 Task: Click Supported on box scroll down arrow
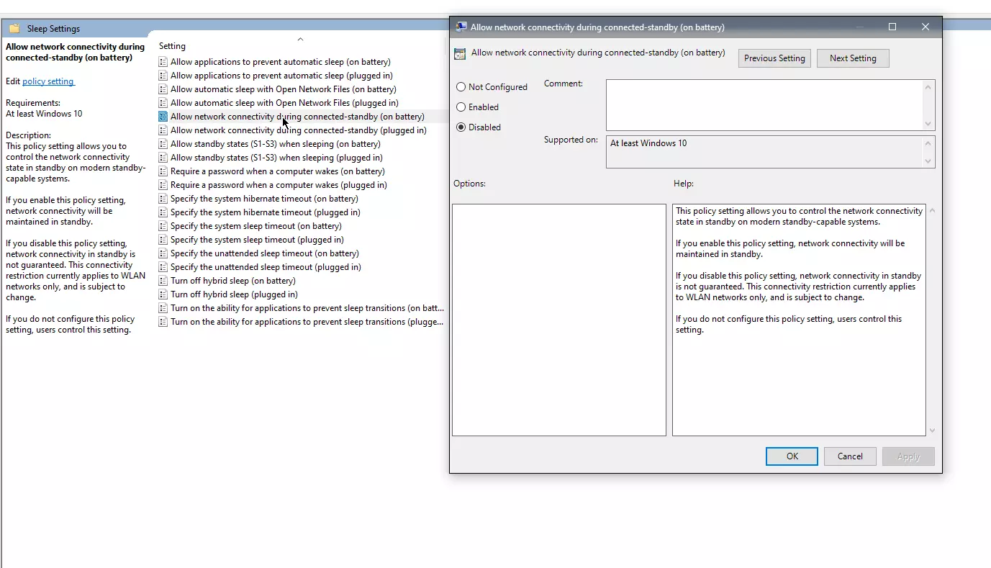pos(928,161)
